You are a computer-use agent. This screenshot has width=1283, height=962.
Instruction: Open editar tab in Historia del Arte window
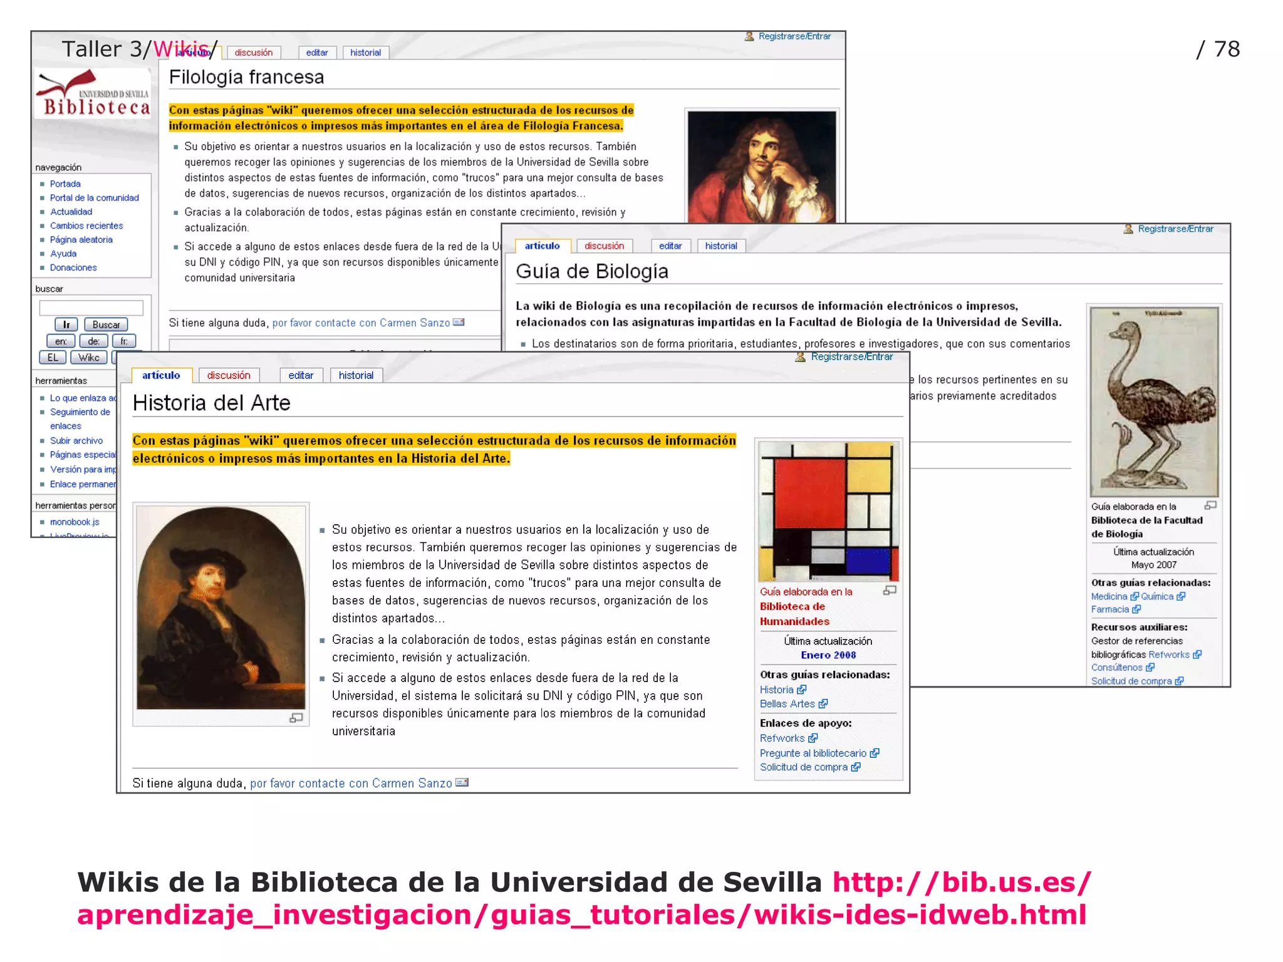click(x=301, y=375)
